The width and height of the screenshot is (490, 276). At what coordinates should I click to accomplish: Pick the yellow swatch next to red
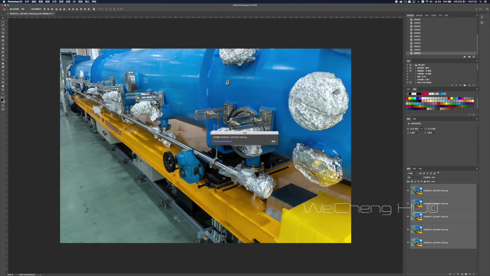point(410,98)
